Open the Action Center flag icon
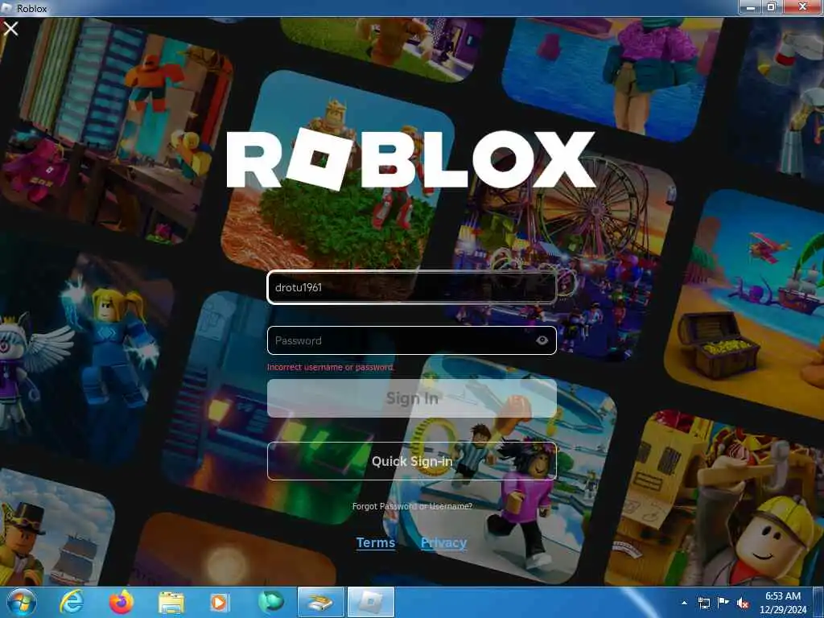The image size is (824, 618). [x=723, y=603]
